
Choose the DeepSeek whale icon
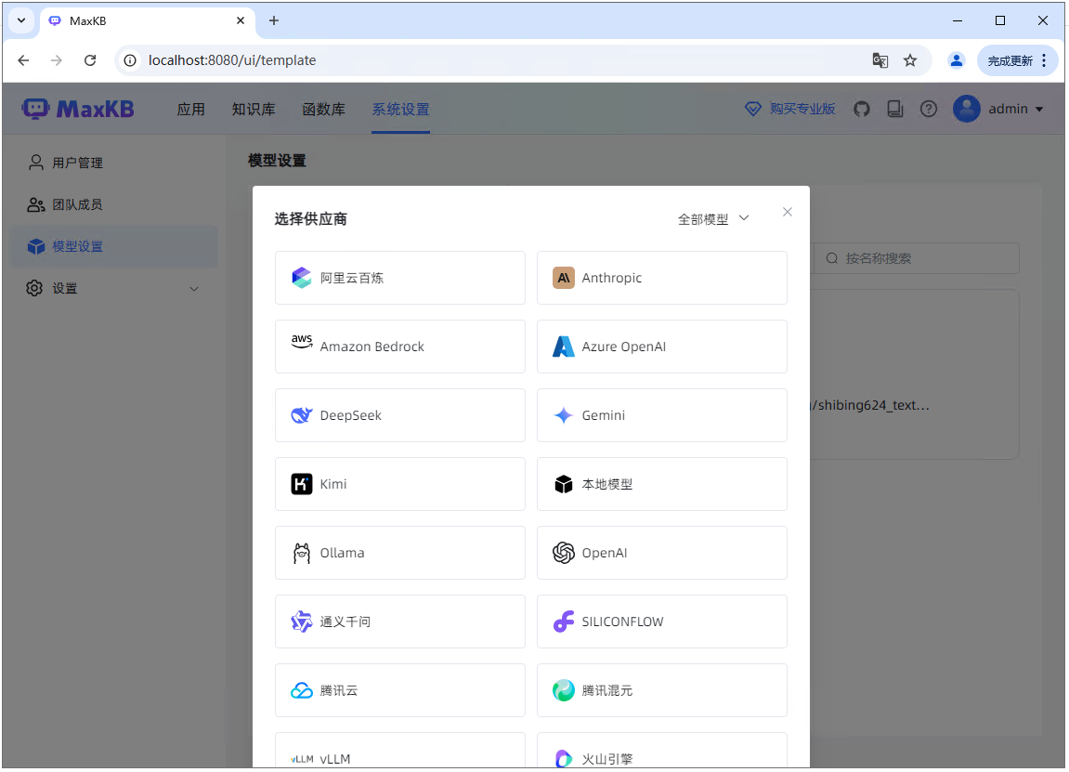[301, 415]
